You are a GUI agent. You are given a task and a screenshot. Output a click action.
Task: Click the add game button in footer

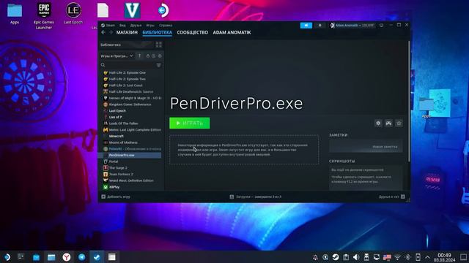116,197
